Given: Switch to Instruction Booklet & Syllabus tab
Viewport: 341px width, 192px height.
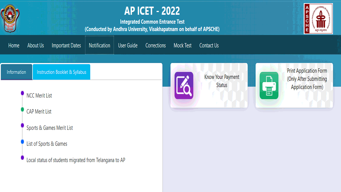Looking at the screenshot, I should pyautogui.click(x=62, y=72).
